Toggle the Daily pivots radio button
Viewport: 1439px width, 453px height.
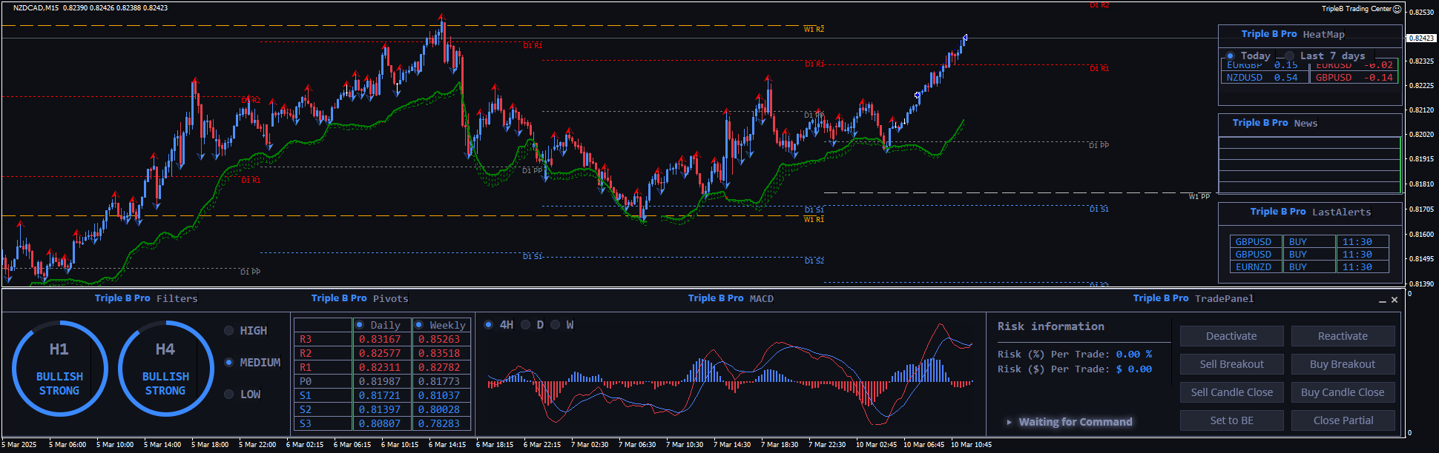pos(360,325)
